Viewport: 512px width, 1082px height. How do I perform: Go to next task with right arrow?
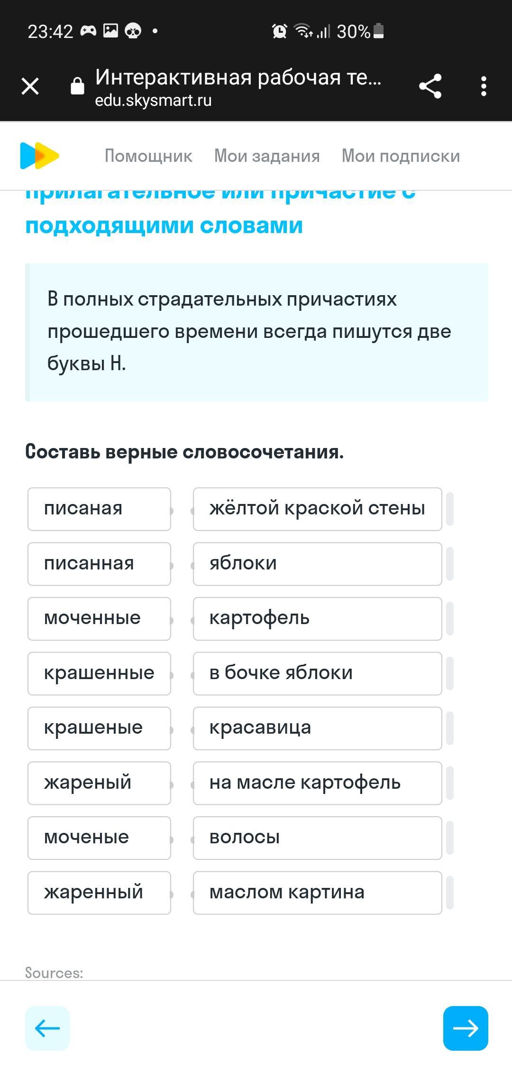[x=466, y=1028]
